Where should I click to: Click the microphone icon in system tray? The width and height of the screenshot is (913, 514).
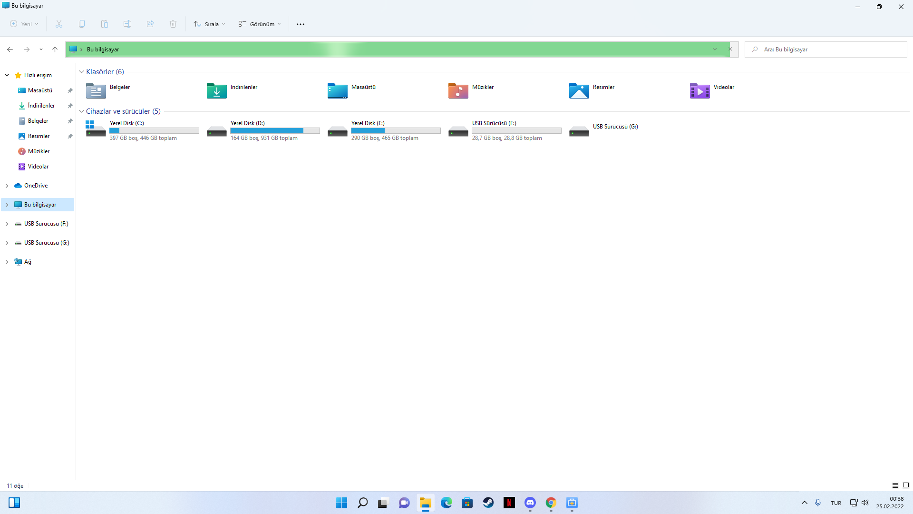click(818, 503)
